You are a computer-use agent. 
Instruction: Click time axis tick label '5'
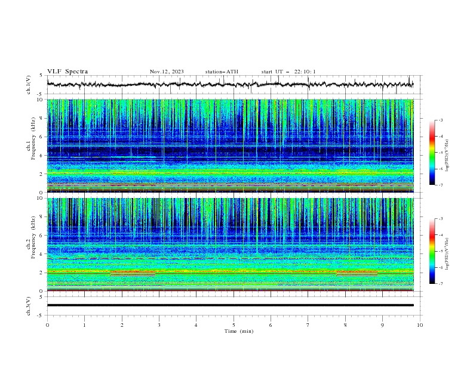[x=234, y=325]
